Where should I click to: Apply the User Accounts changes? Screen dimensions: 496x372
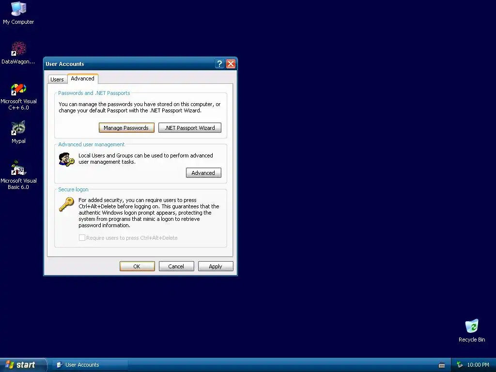216,266
